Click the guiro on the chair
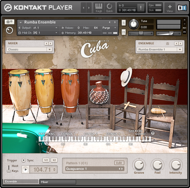The image size is (190, 188). 158,111
